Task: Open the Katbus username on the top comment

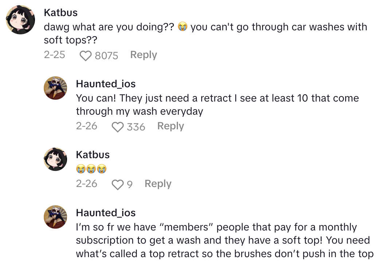Action: coord(61,12)
